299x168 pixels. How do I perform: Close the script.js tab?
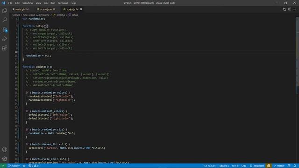[81, 9]
